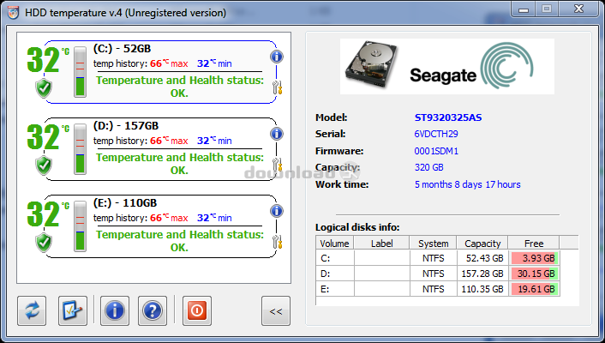Viewport: 605px width, 343px height.
Task: Click the C: drive thermometer gauge
Action: 80,72
